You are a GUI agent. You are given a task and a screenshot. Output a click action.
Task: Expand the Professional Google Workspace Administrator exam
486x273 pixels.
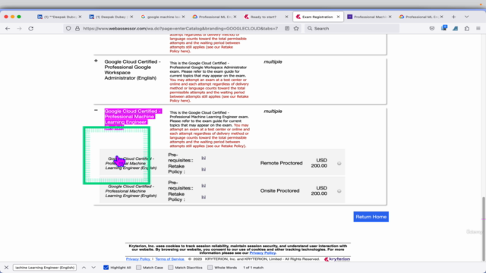[x=96, y=61]
